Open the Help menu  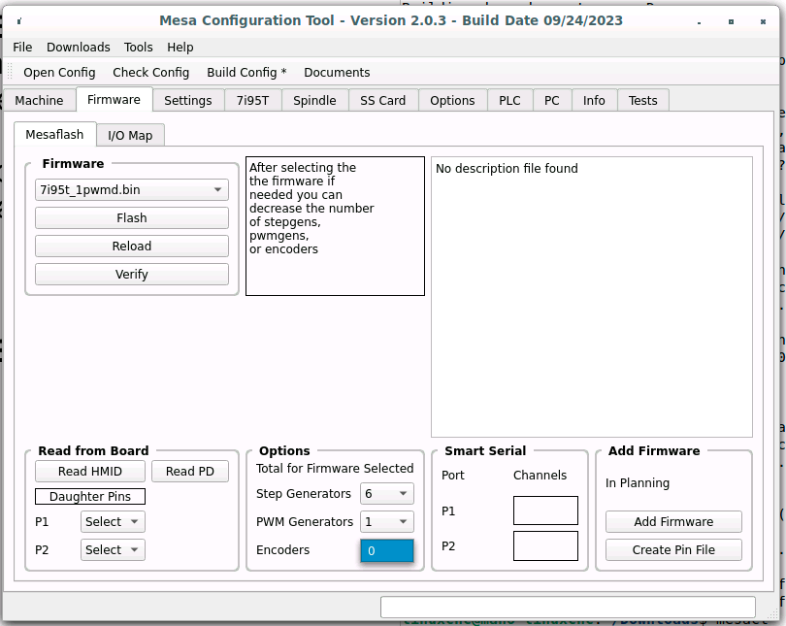[180, 48]
